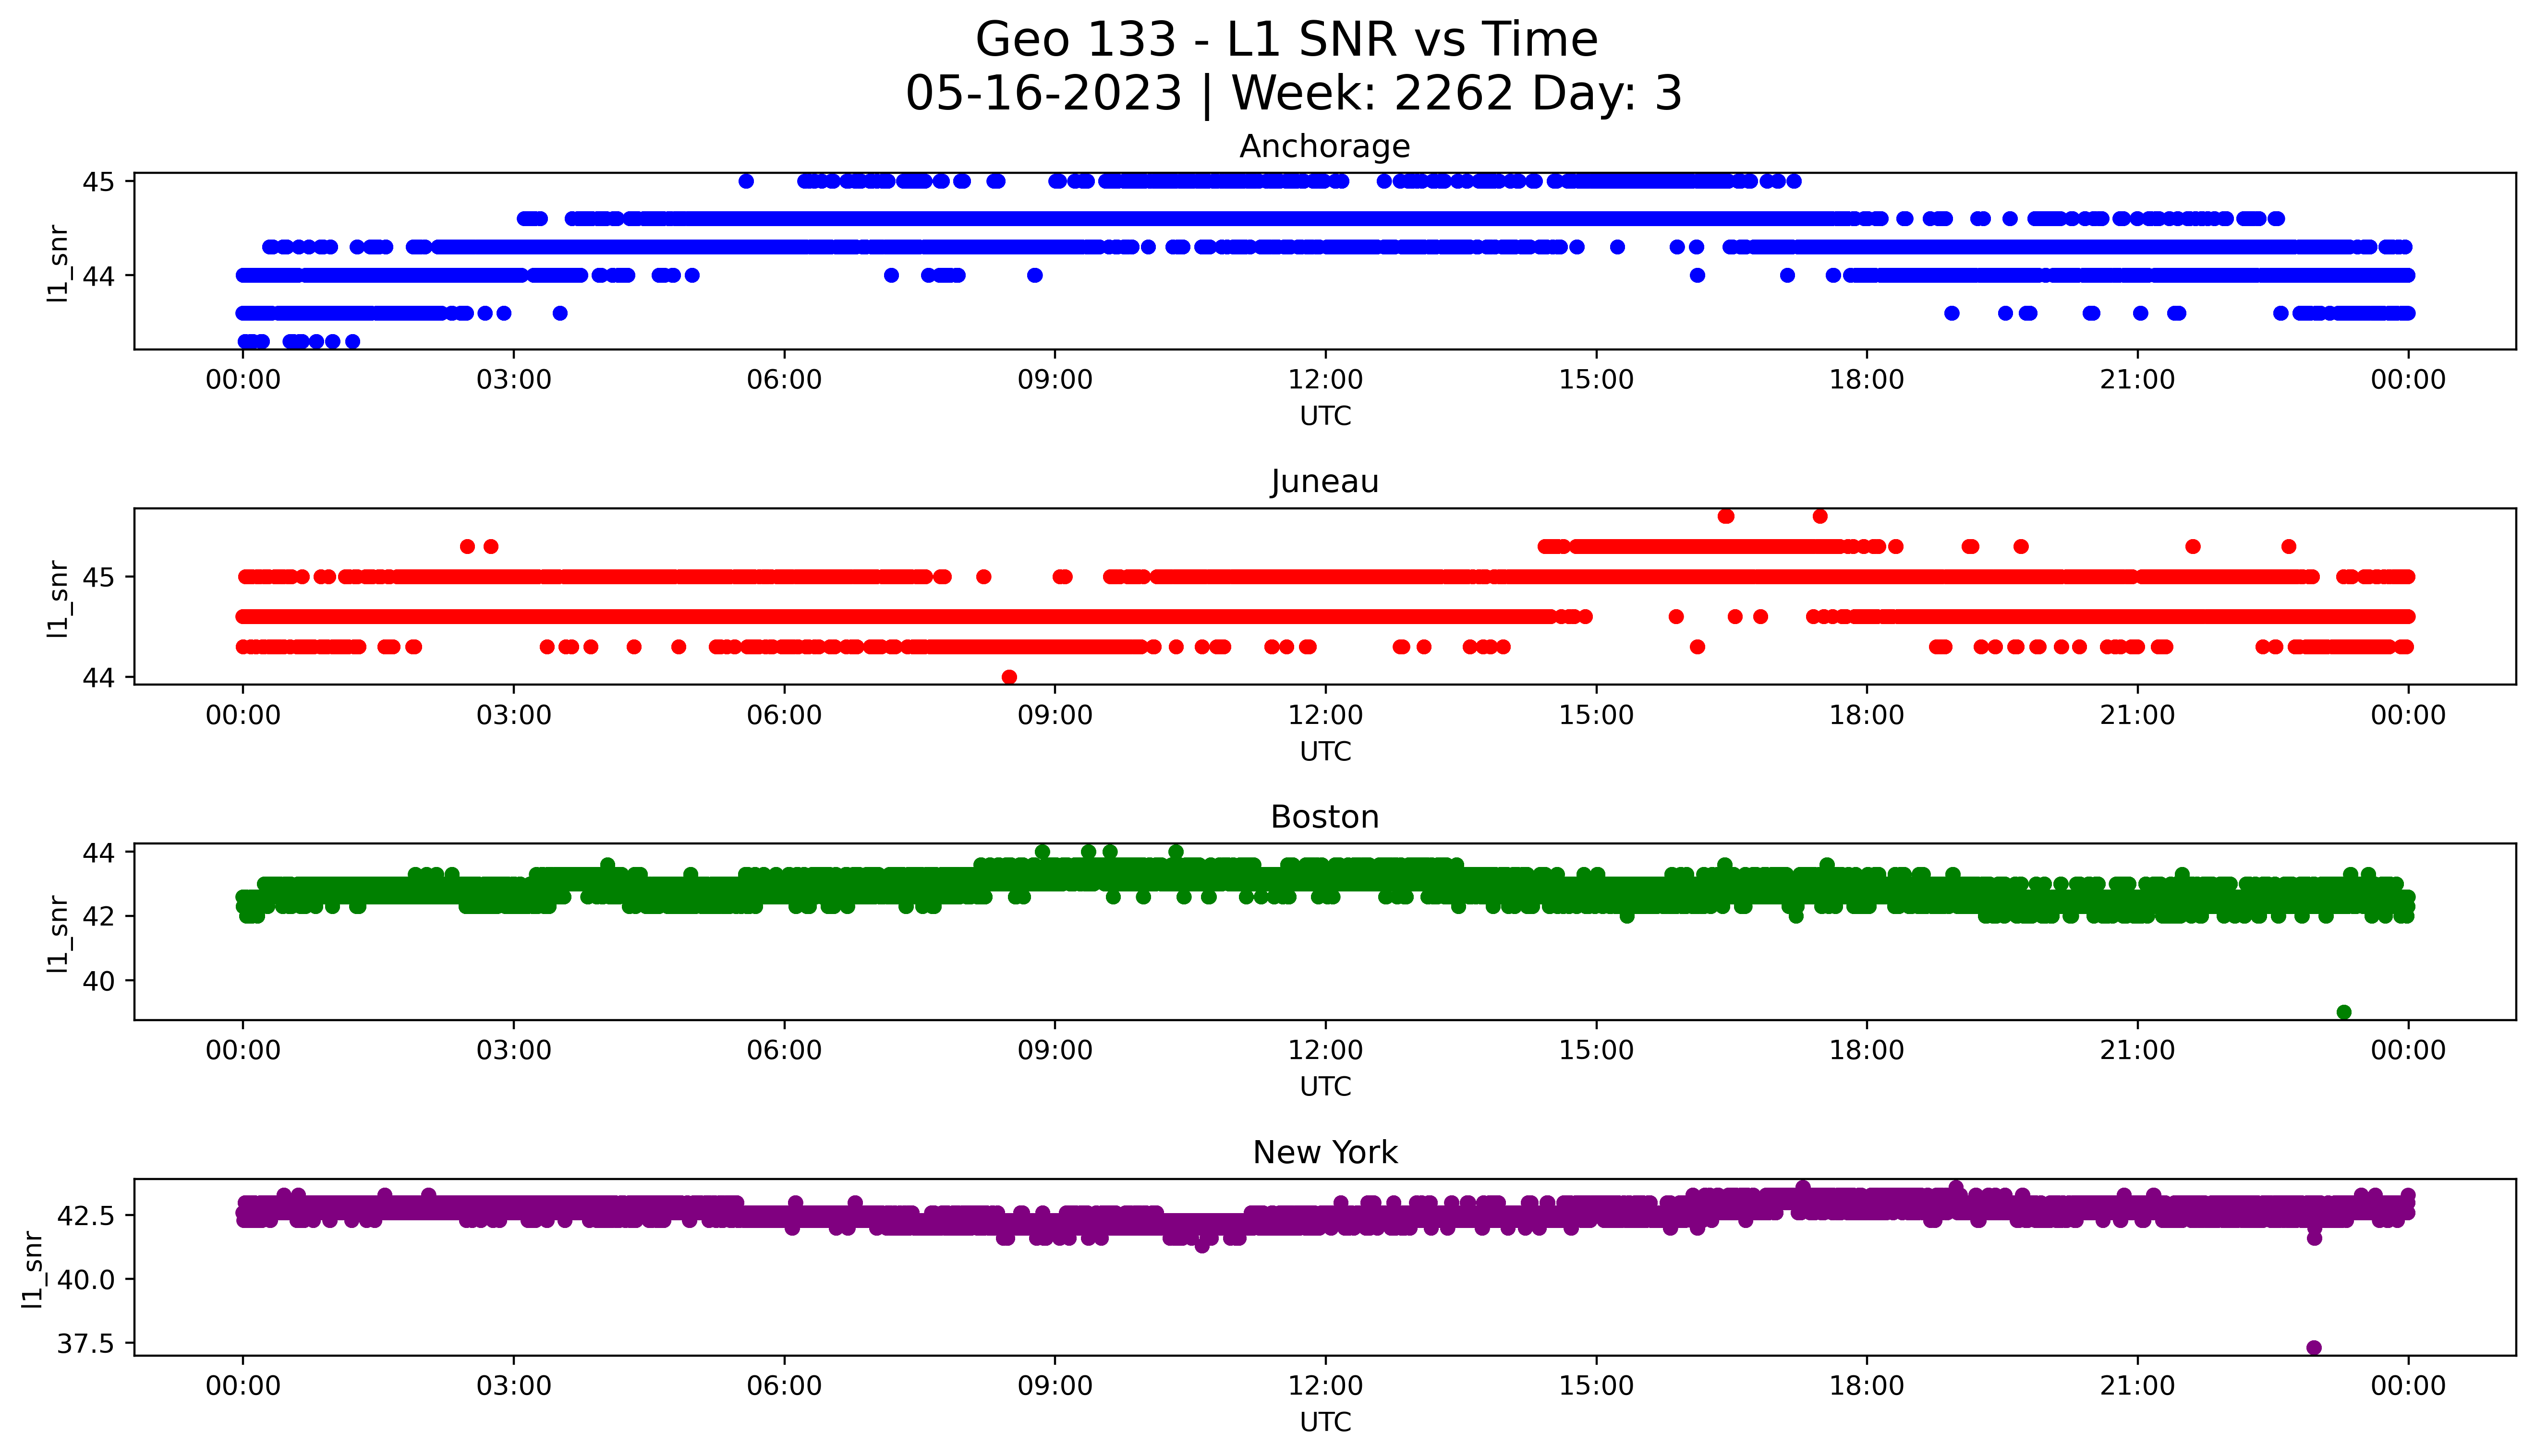2535x1456 pixels.
Task: Click the 'UTC' axis label under Boston plot
Action: point(1325,1086)
